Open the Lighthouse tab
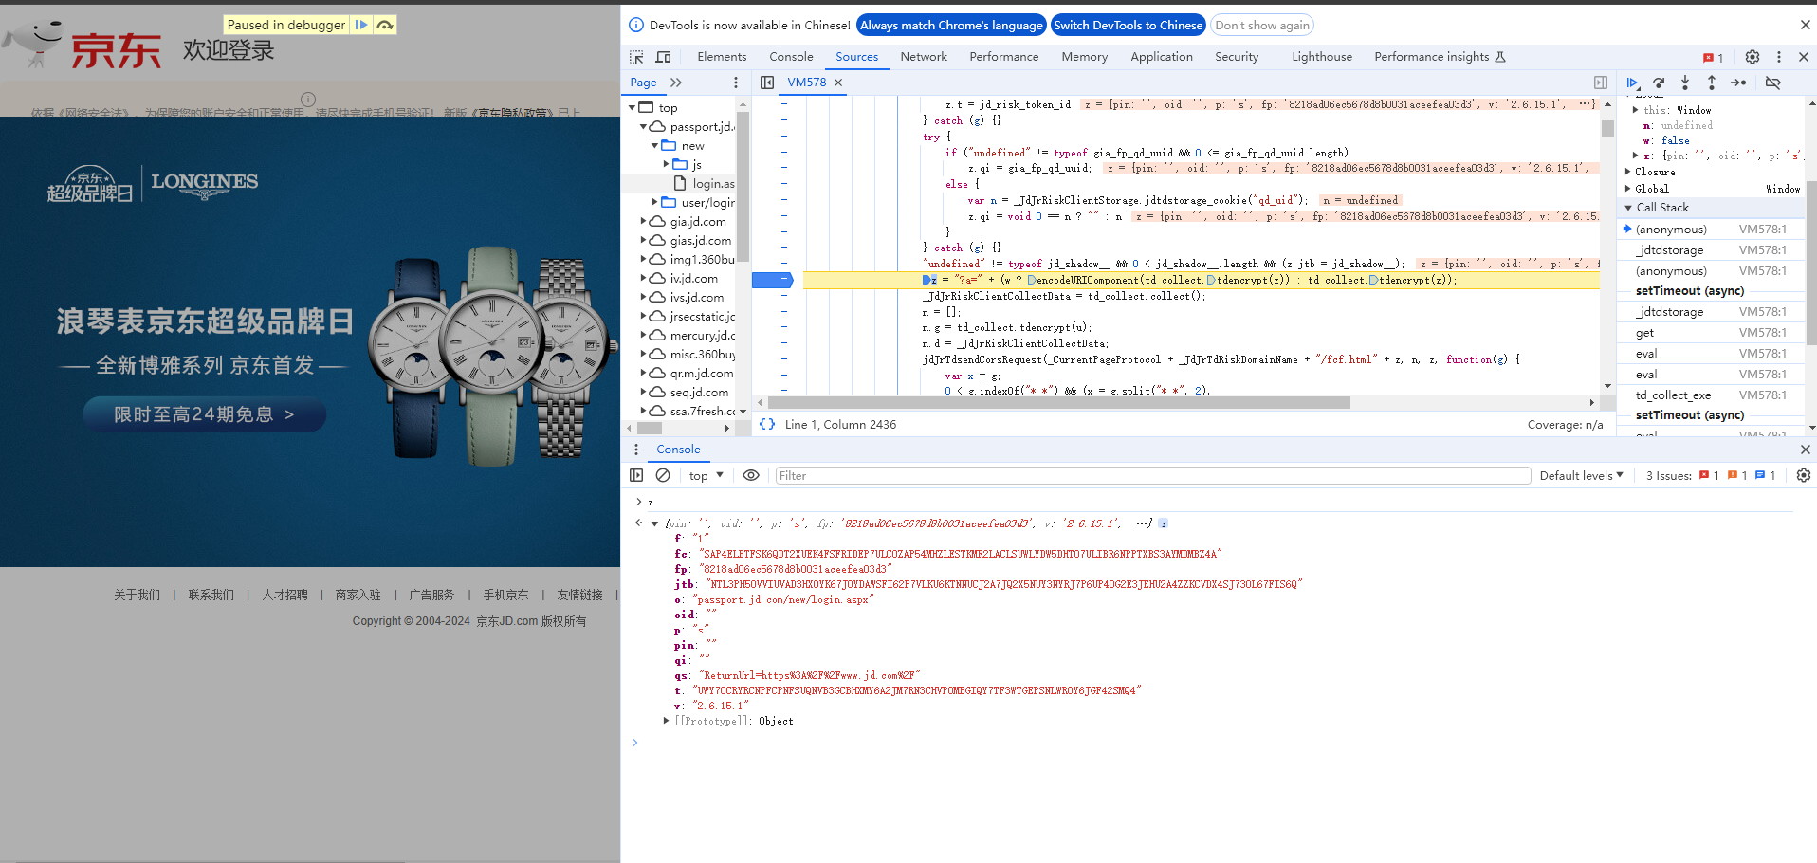 click(1321, 57)
